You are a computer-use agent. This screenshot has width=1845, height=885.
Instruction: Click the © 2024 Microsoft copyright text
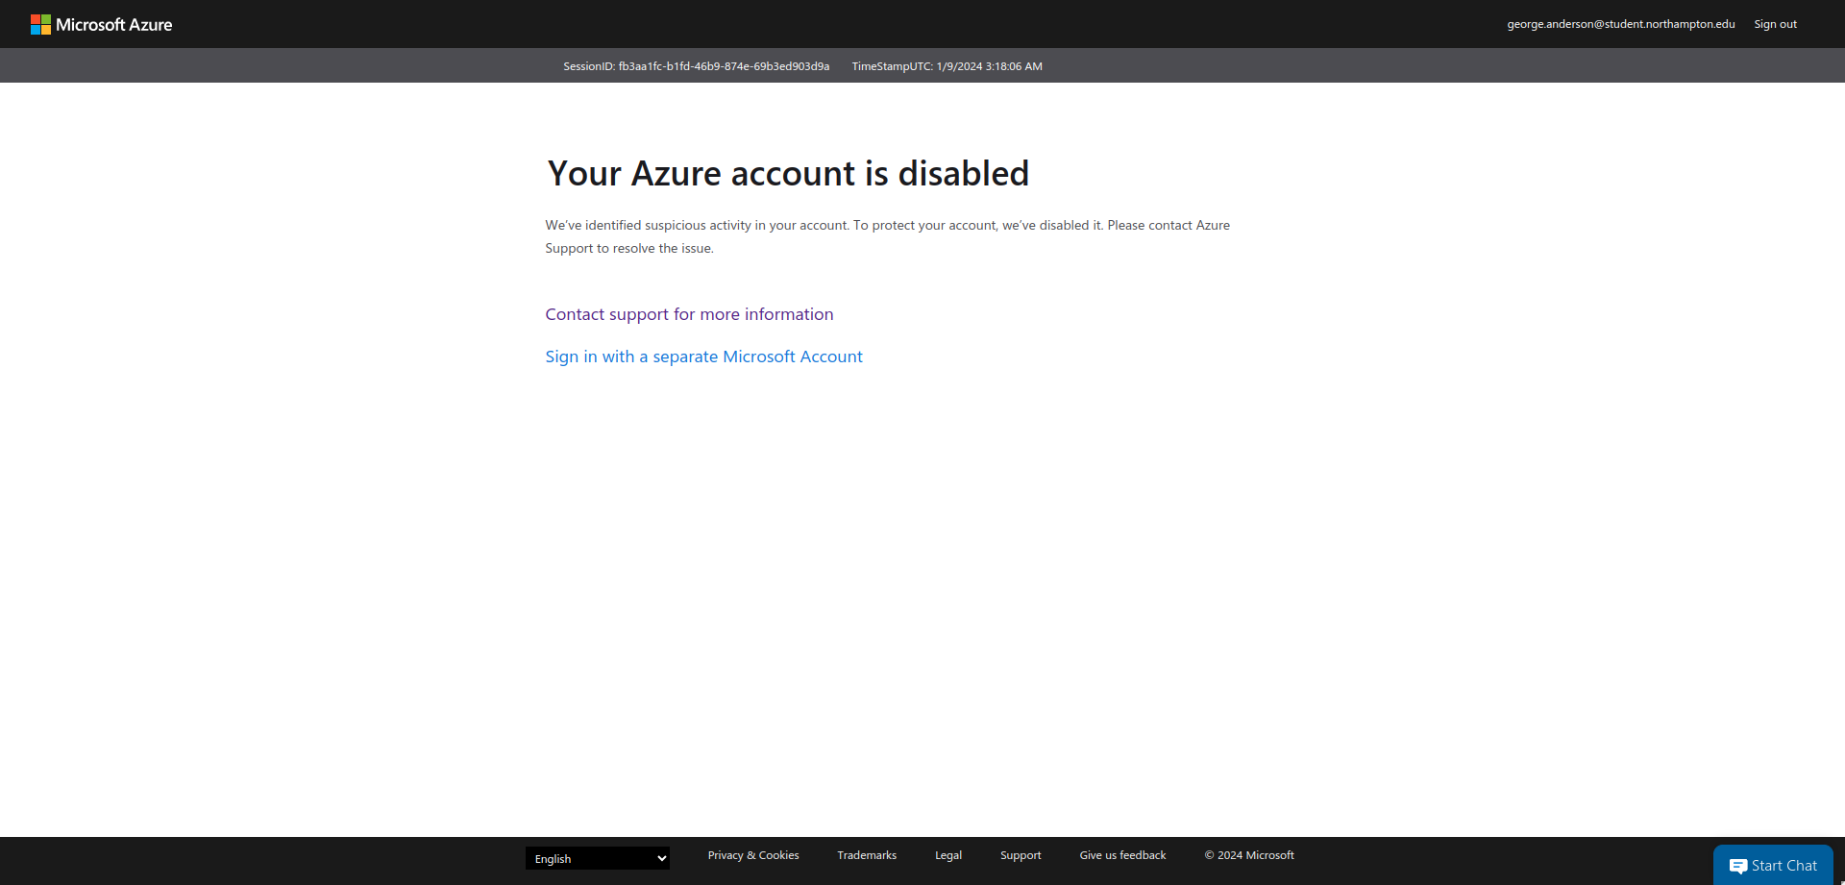click(1249, 854)
